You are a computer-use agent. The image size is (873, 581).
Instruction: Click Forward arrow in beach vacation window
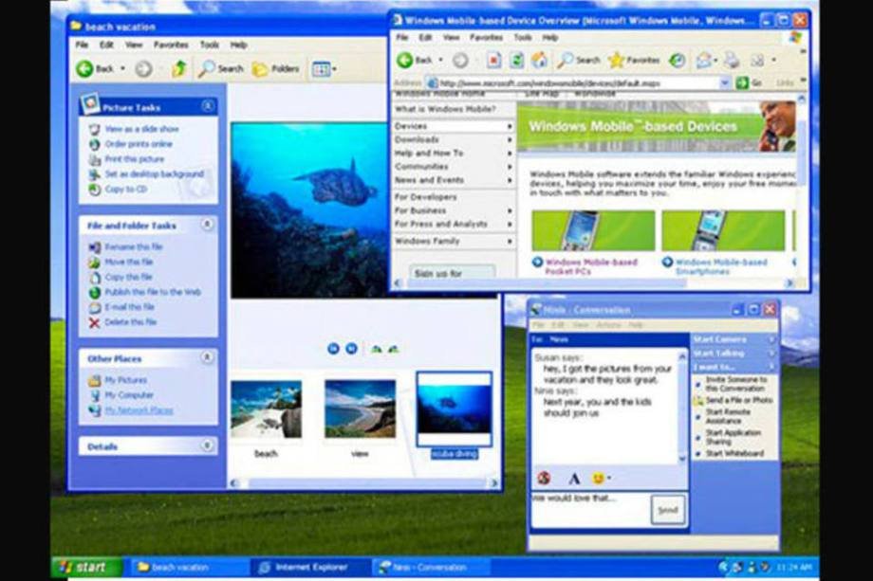point(143,69)
